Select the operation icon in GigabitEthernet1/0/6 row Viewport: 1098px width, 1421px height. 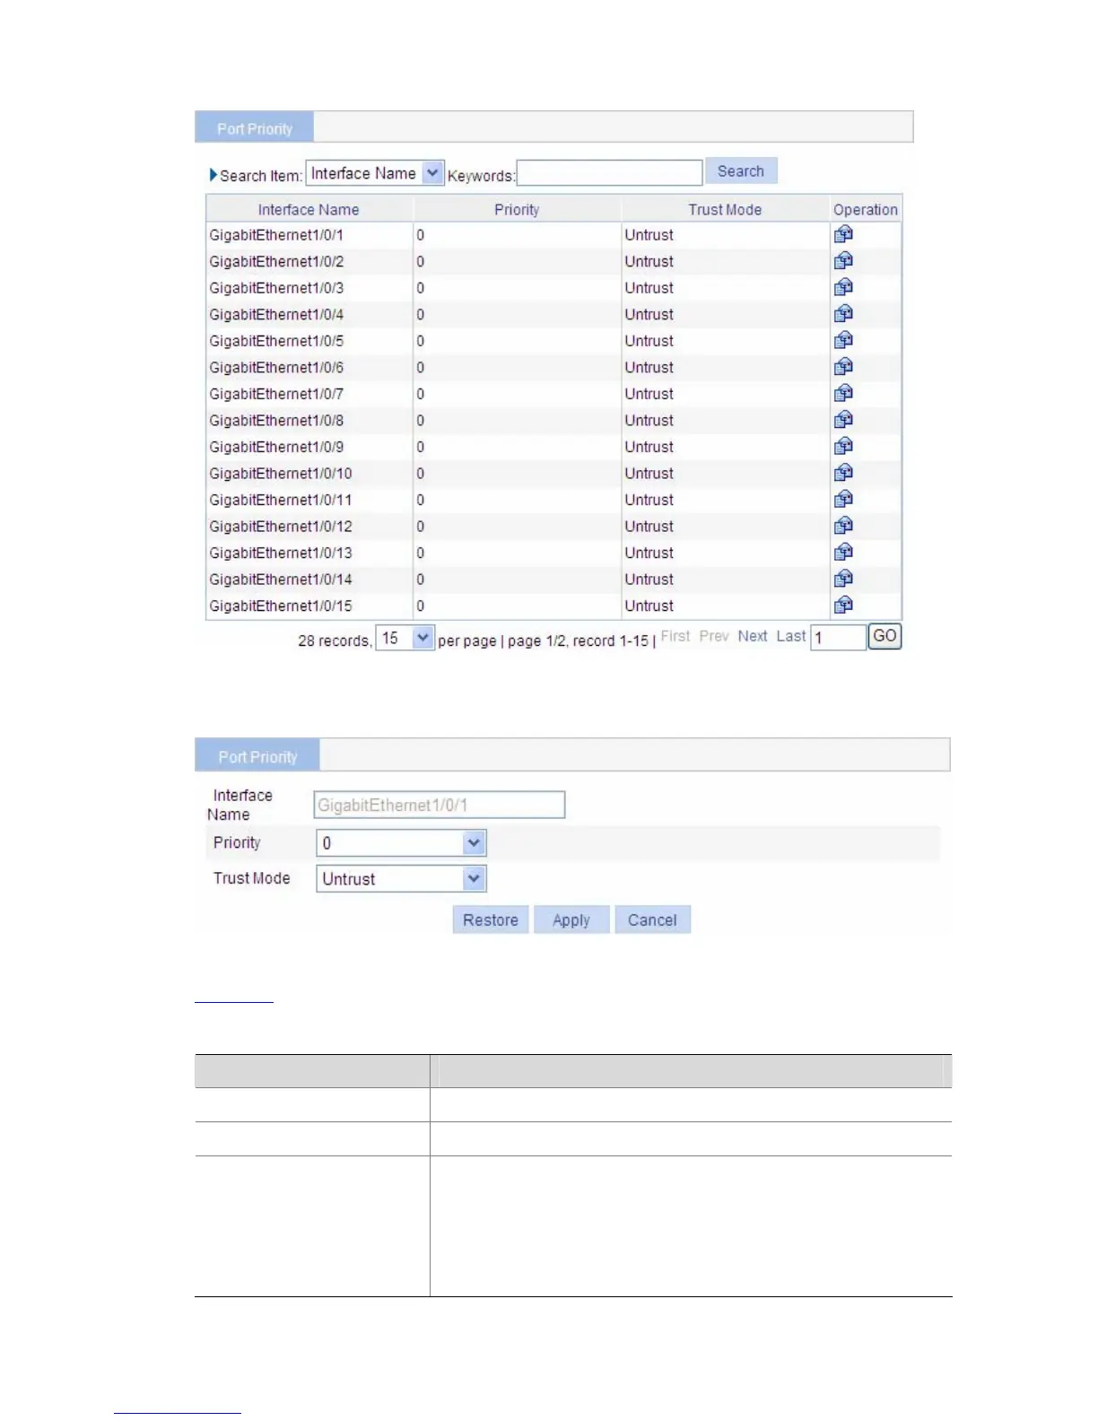[843, 367]
